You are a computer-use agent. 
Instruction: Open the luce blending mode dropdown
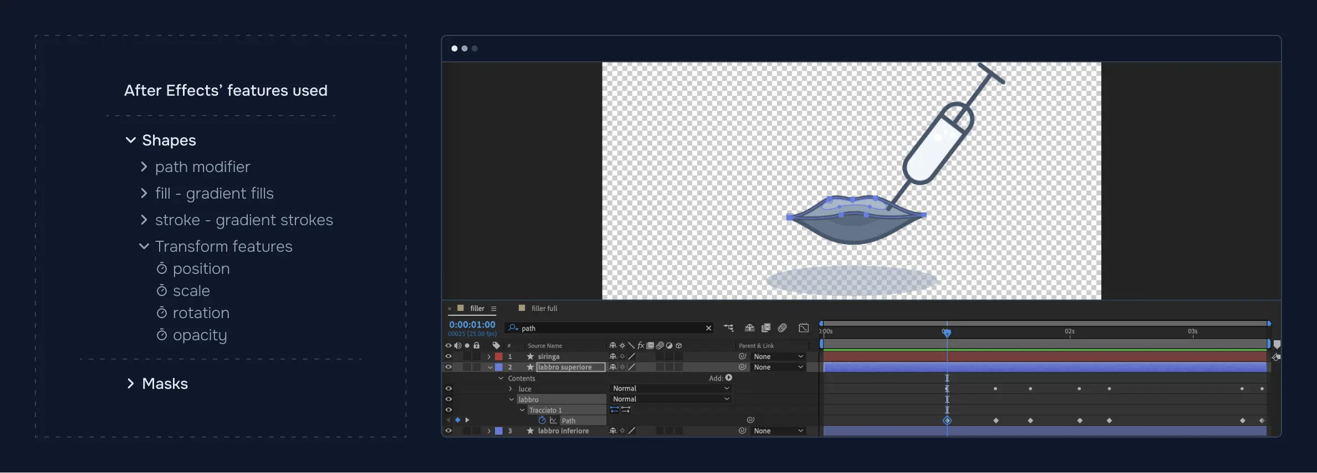coord(670,389)
